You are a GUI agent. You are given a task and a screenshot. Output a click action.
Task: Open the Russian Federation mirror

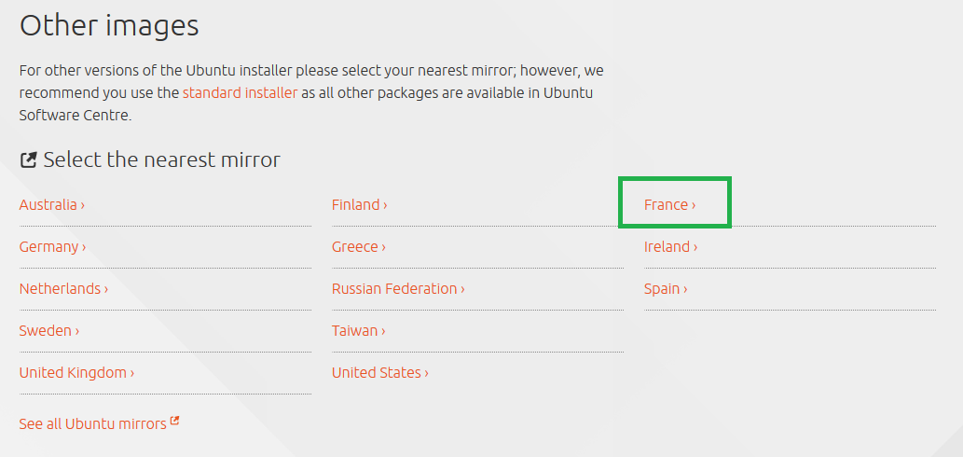pyautogui.click(x=398, y=289)
